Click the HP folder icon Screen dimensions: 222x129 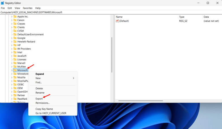pos(15,45)
